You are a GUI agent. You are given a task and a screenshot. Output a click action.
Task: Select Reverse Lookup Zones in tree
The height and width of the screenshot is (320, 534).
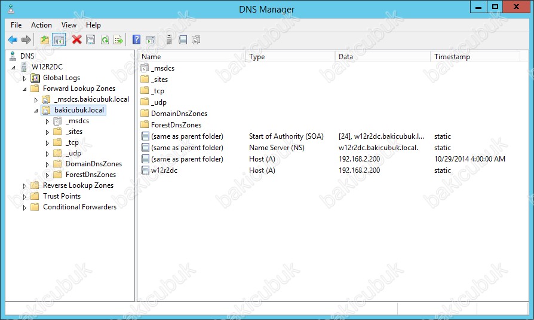[78, 185]
